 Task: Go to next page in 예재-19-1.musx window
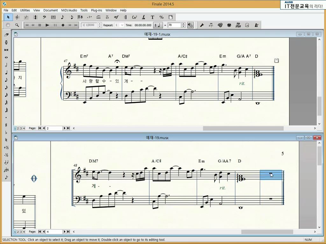coord(65,128)
